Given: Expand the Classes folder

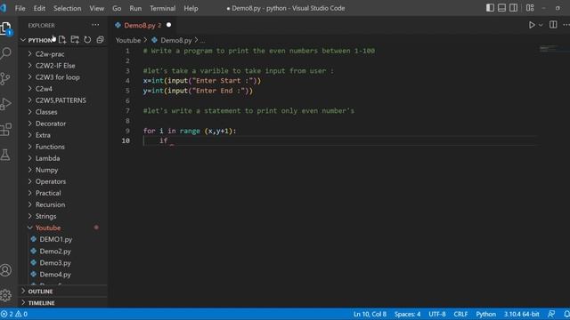Looking at the screenshot, I should [x=46, y=112].
